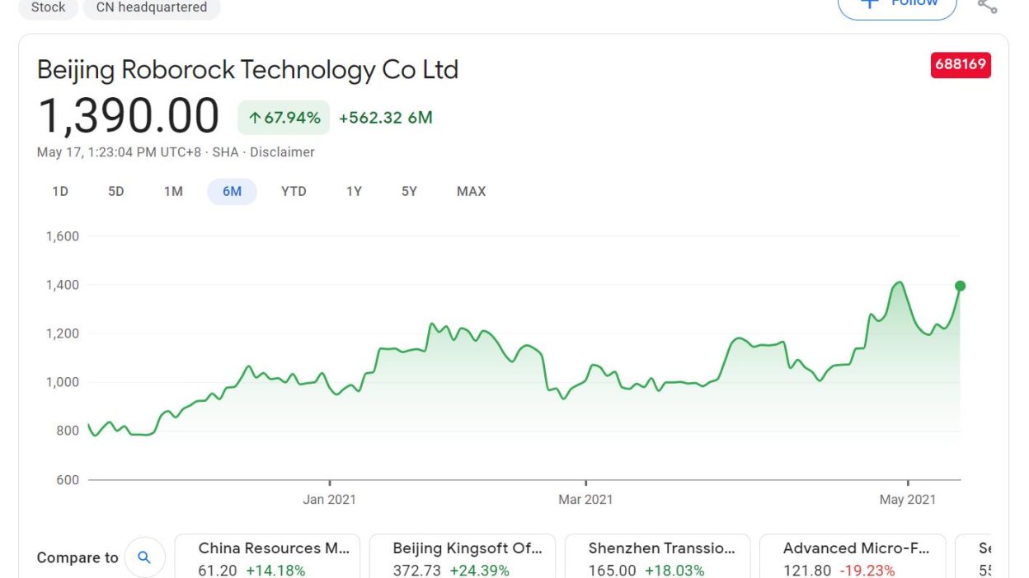The width and height of the screenshot is (1029, 578).
Task: Select the 5D time range tab
Action: (116, 191)
